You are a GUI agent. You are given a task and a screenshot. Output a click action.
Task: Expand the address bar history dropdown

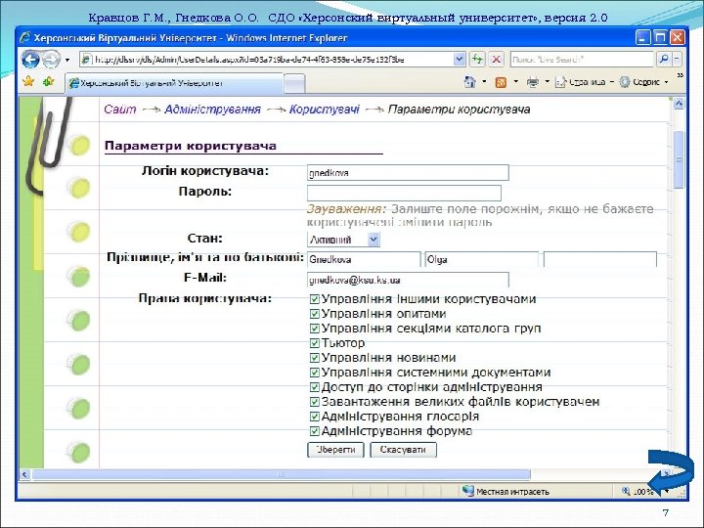460,59
